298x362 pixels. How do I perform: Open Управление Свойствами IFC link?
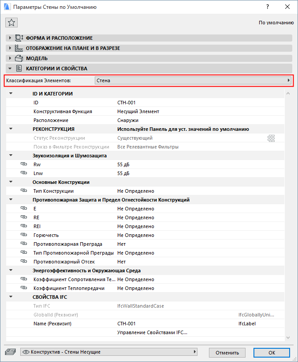pyautogui.click(x=152, y=332)
